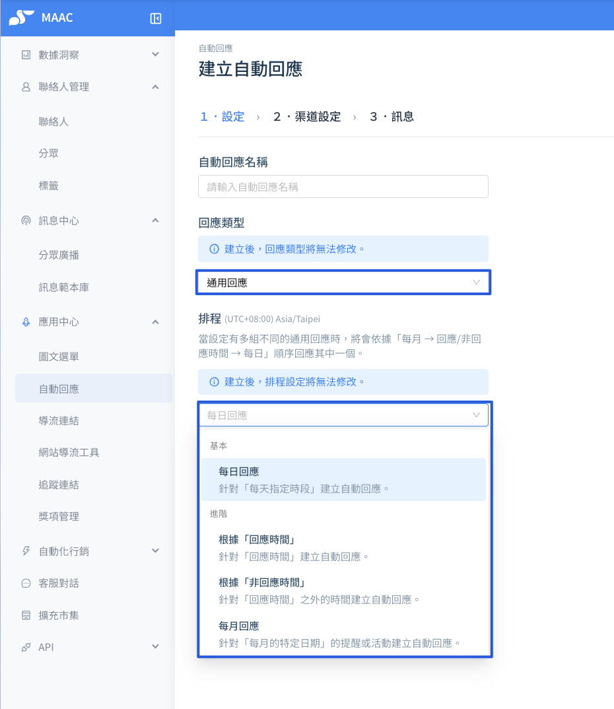Choose 根據「非回應時間」 schedule option

(x=343, y=591)
